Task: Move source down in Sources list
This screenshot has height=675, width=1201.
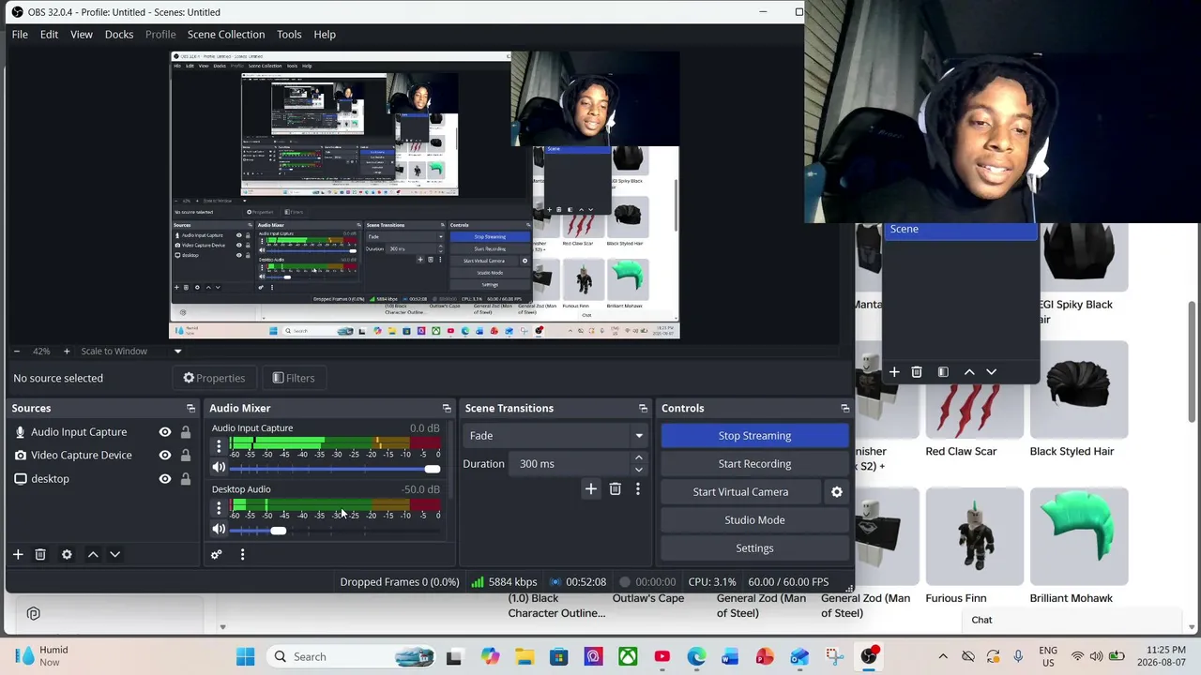Action: (x=114, y=554)
